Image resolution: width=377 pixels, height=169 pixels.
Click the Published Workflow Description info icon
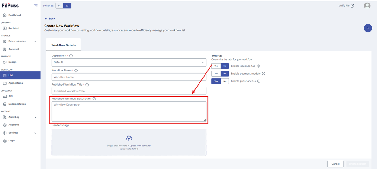[94, 98]
